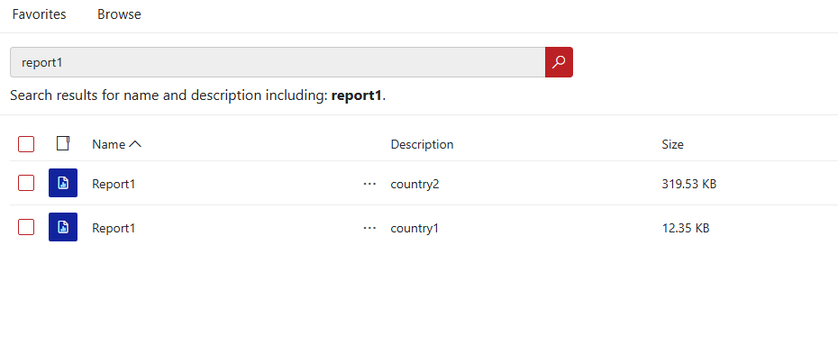Sort by the Name column header
This screenshot has height=354, width=838.
tap(108, 144)
